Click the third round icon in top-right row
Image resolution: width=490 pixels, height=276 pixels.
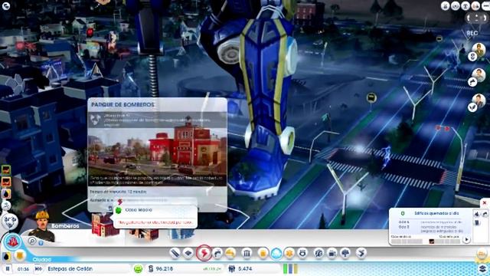(465, 6)
